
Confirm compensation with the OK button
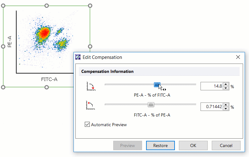(193, 145)
